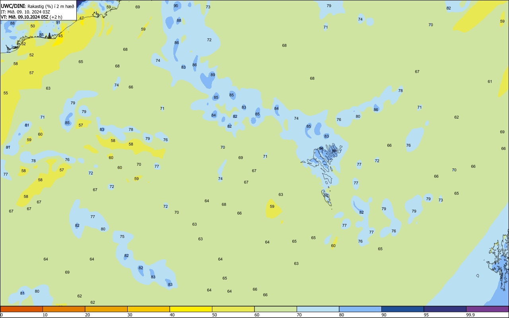Click the golden 30–40 legend swatch
The width and height of the screenshot is (509, 318).
tap(148, 309)
